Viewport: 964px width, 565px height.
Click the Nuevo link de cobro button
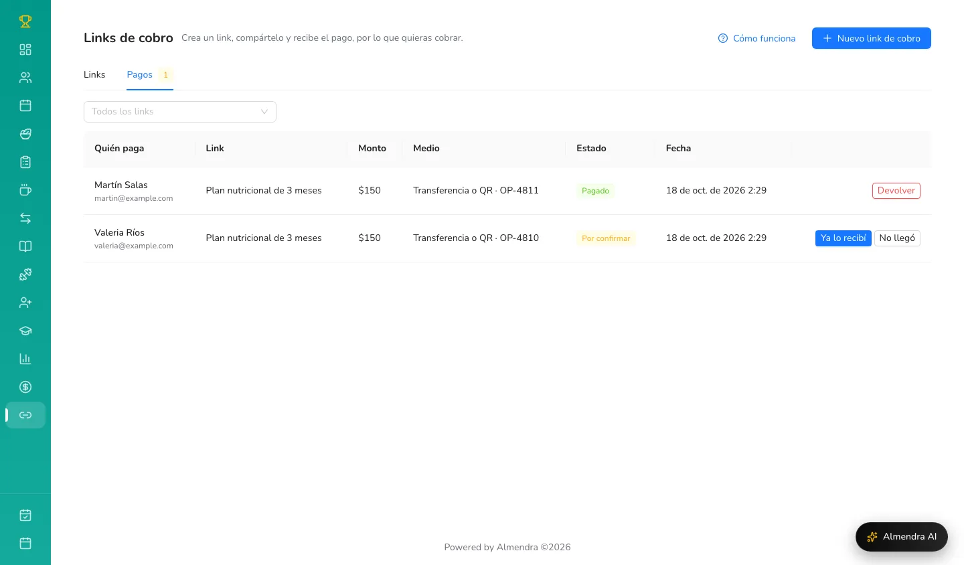pos(872,38)
